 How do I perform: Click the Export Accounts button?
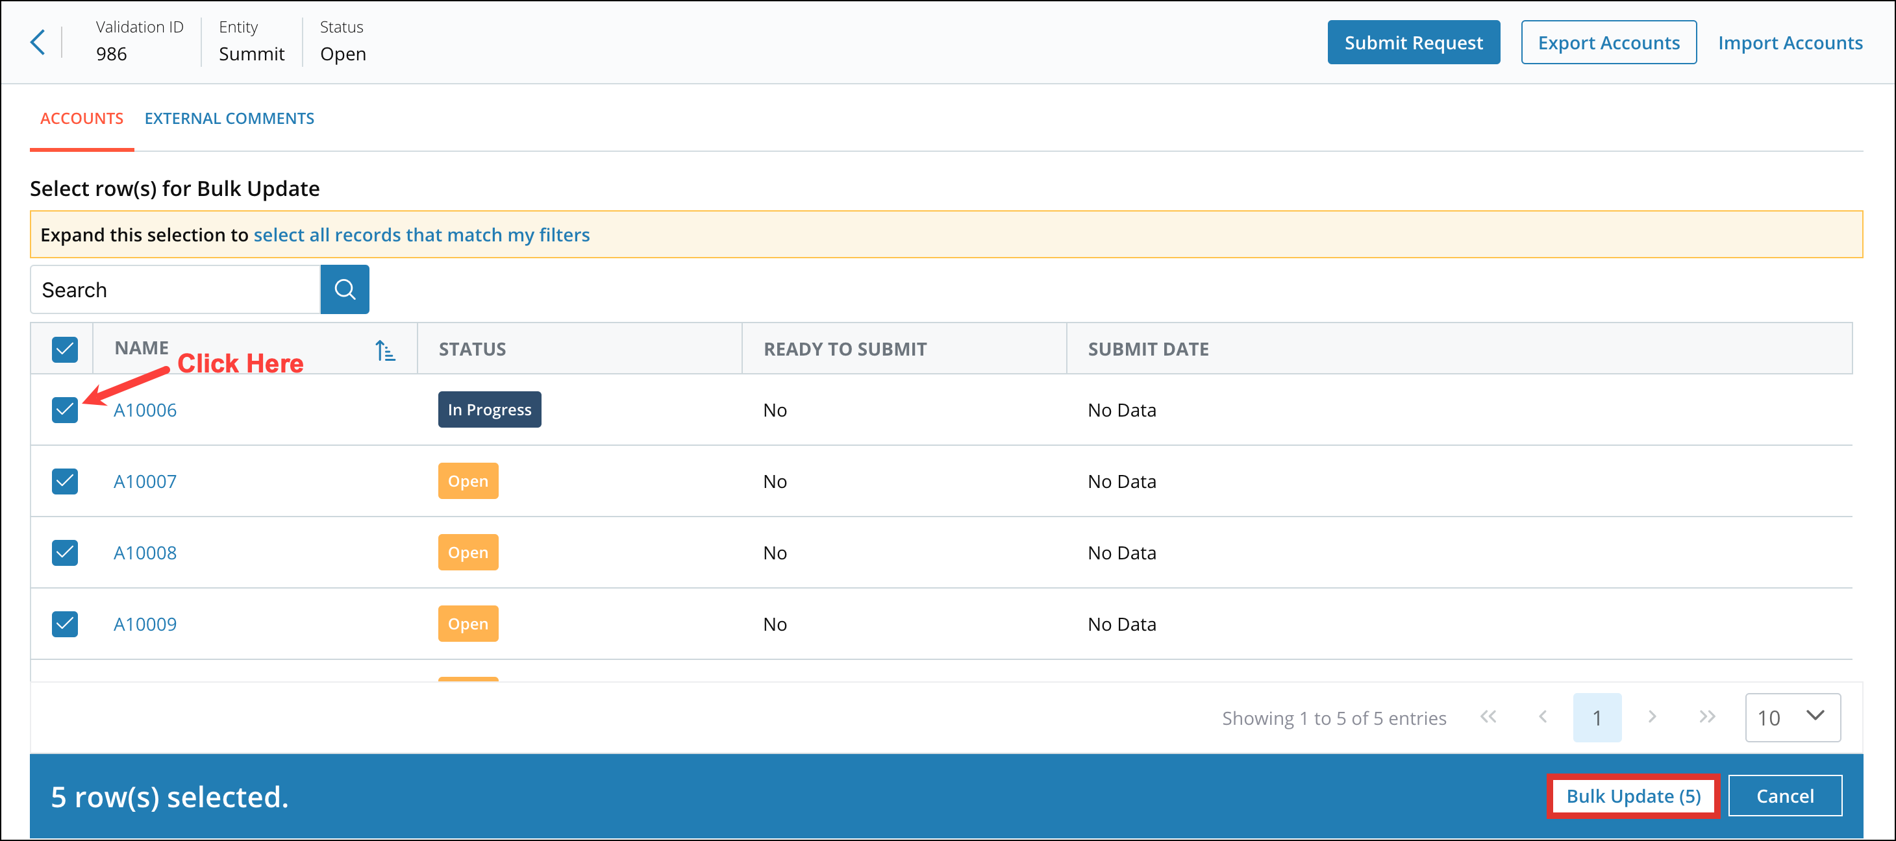[1608, 43]
